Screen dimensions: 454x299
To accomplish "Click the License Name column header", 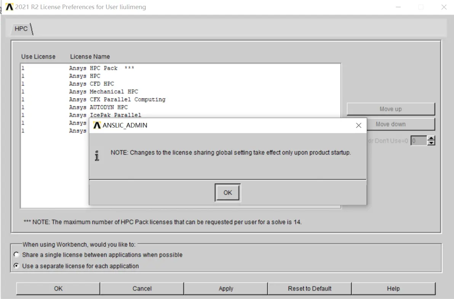I will [90, 57].
